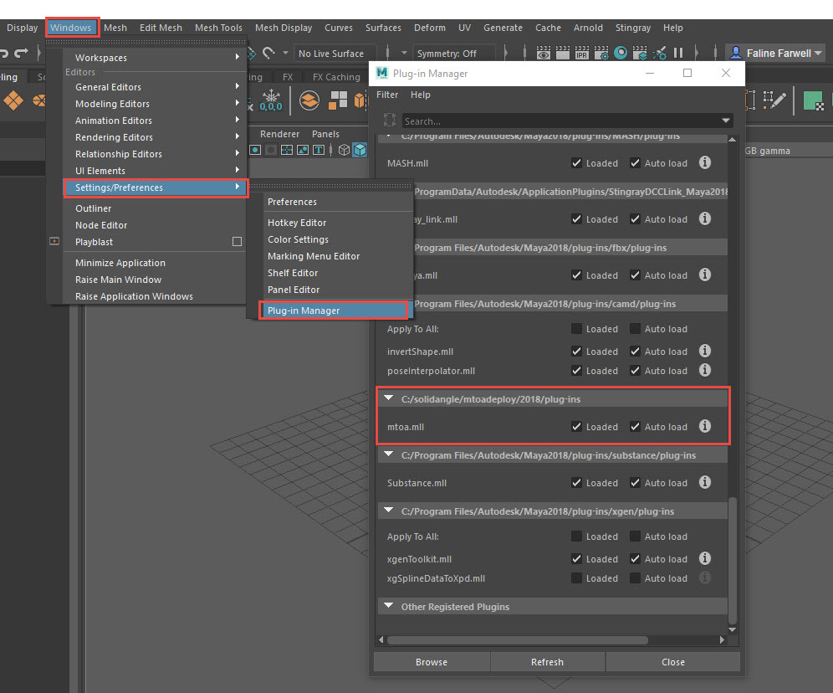The image size is (833, 693).
Task: Click the render current frame clapperboard icon
Action: (x=563, y=53)
